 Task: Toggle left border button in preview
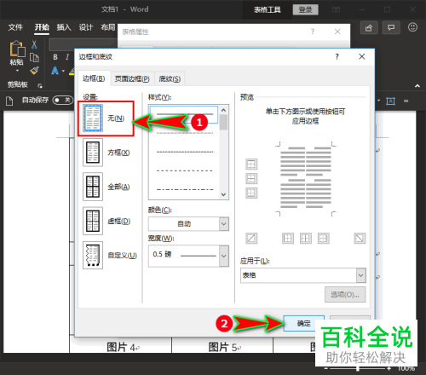pos(288,238)
